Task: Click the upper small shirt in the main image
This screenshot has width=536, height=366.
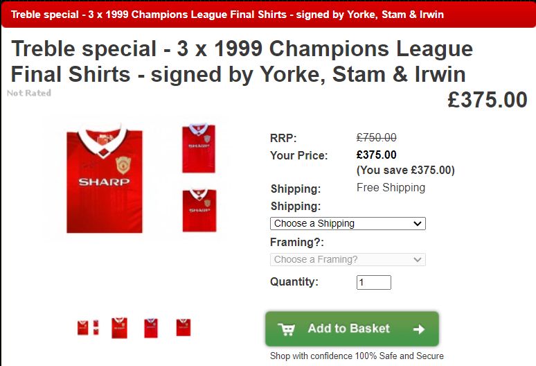Action: (199, 148)
